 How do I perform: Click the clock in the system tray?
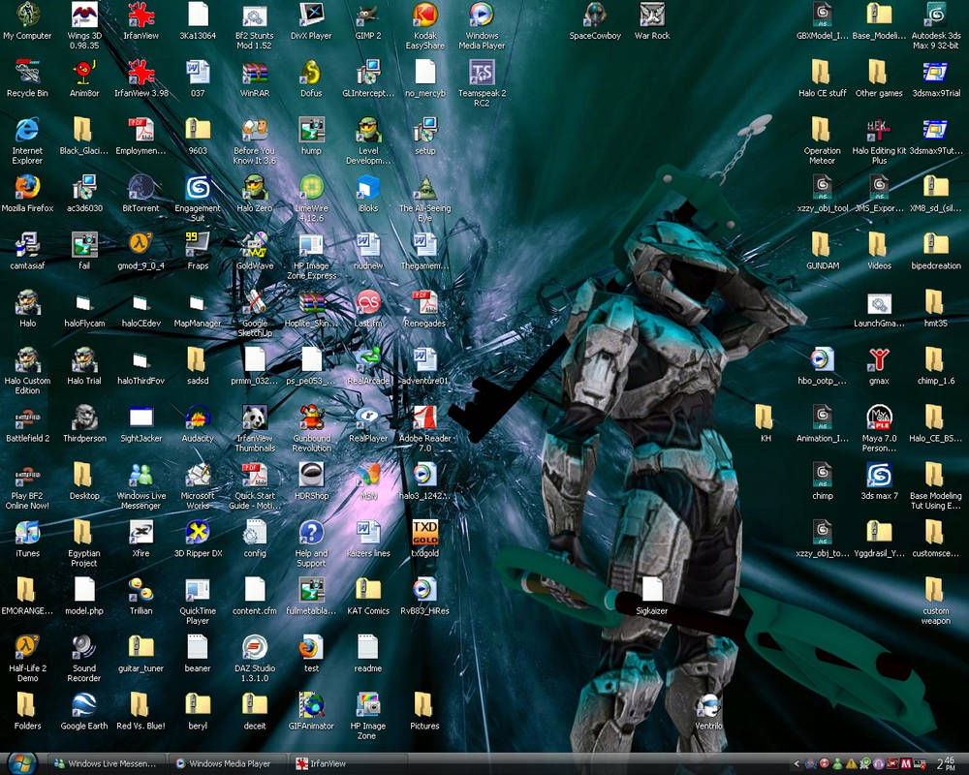click(x=945, y=763)
